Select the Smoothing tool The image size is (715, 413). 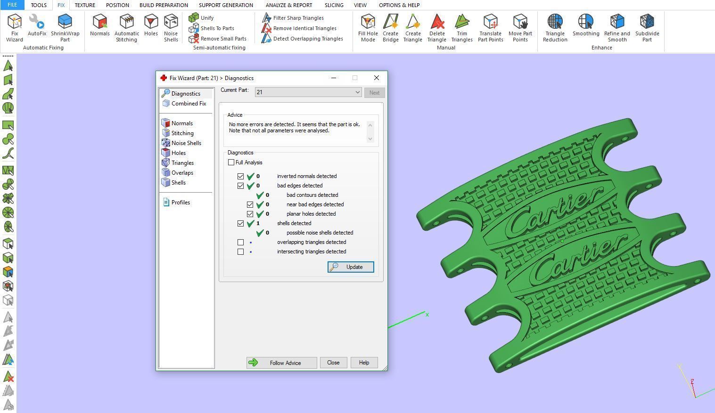coord(586,25)
